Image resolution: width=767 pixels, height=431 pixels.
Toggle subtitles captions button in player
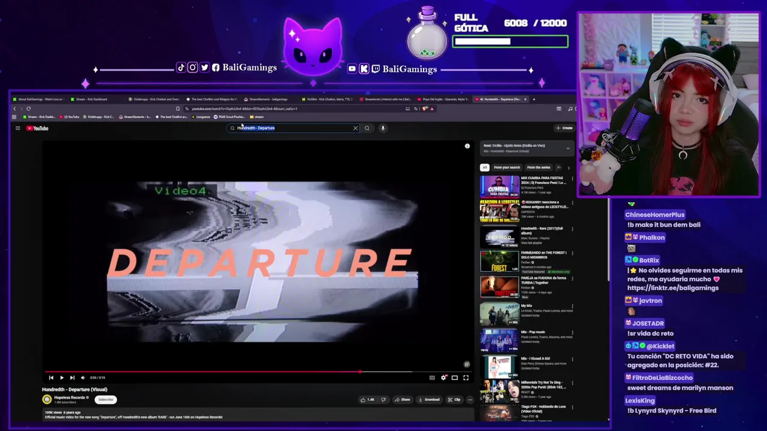432,378
